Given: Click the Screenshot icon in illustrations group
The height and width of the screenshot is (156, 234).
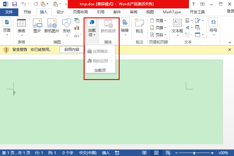Looking at the screenshot, I should tap(77, 35).
